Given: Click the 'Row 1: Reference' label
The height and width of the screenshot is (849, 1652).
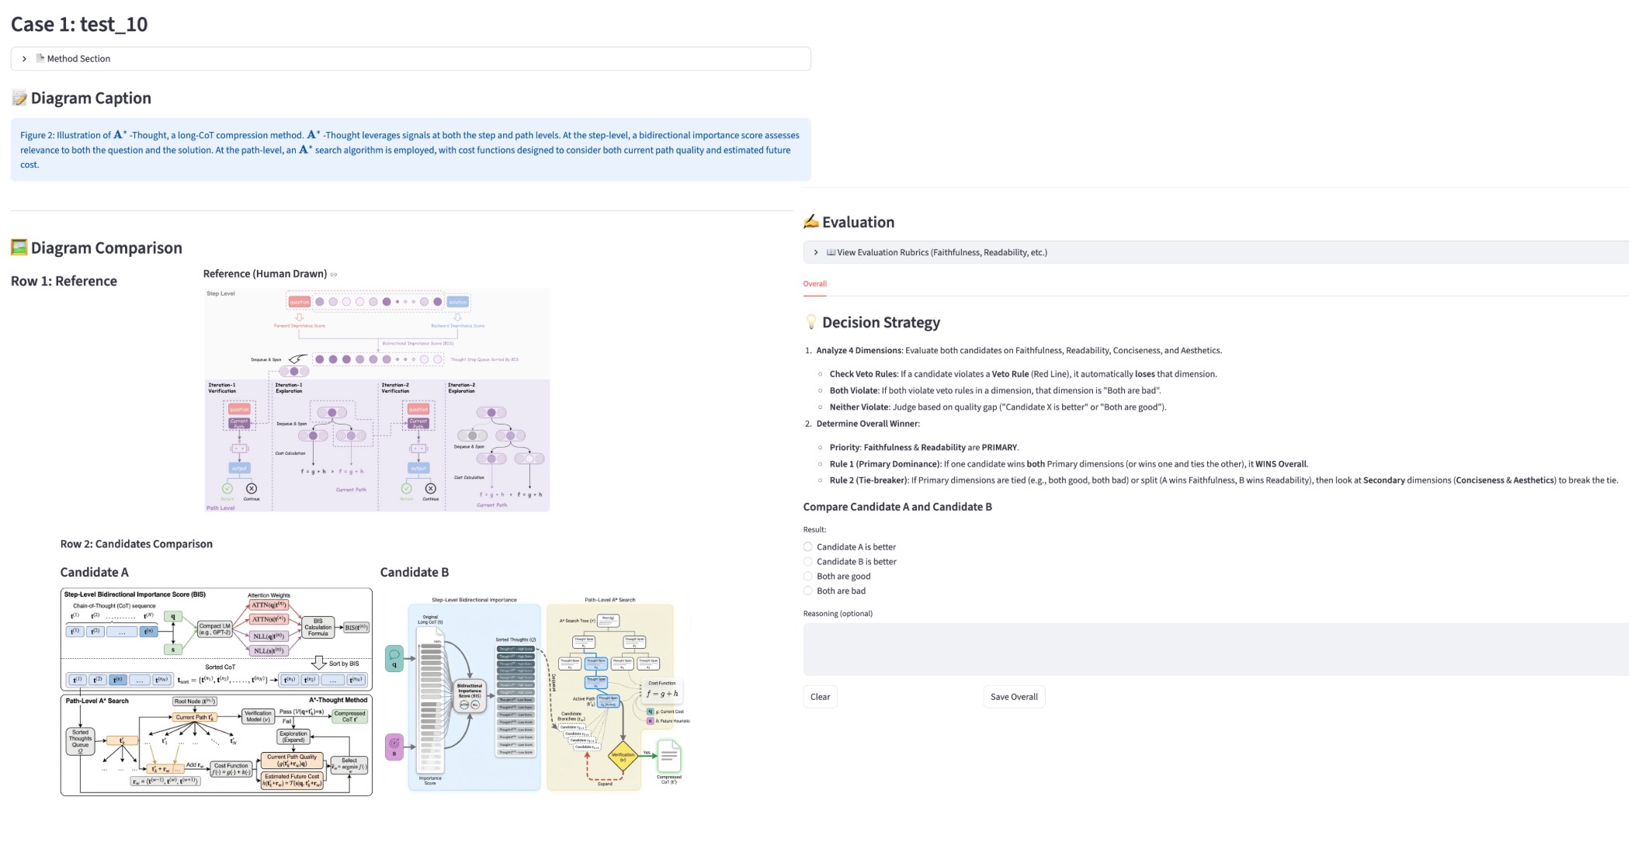Looking at the screenshot, I should point(64,281).
